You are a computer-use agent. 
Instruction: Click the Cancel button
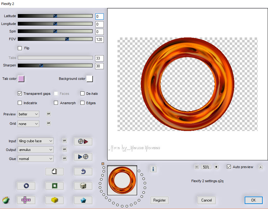pos(207,200)
